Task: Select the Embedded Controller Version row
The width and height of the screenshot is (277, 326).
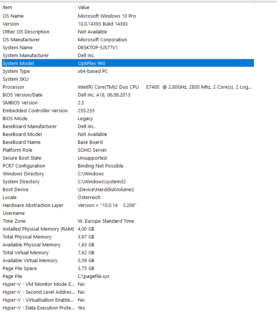Action: tap(128, 111)
